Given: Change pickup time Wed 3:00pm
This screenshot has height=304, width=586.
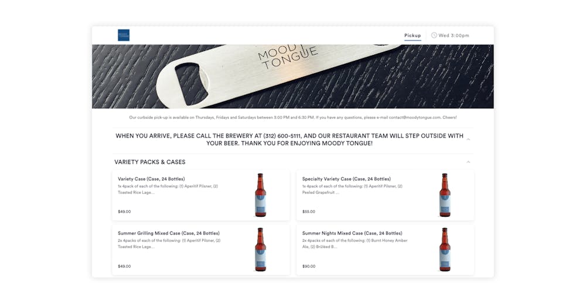Looking at the screenshot, I should pyautogui.click(x=454, y=36).
